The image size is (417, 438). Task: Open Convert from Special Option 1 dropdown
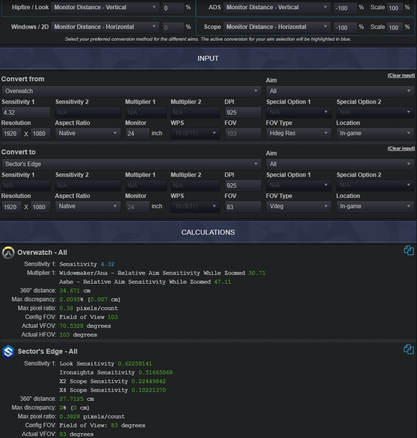(x=299, y=112)
